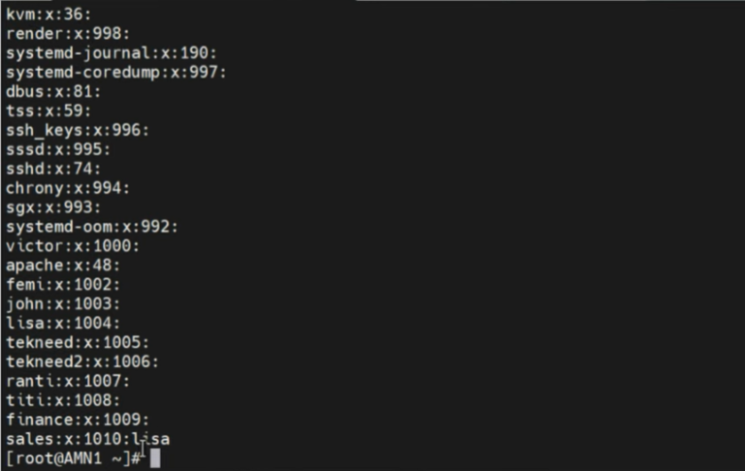Screen dimensions: 745x471
Task: Click the apache:x:48 line
Action: coord(63,265)
